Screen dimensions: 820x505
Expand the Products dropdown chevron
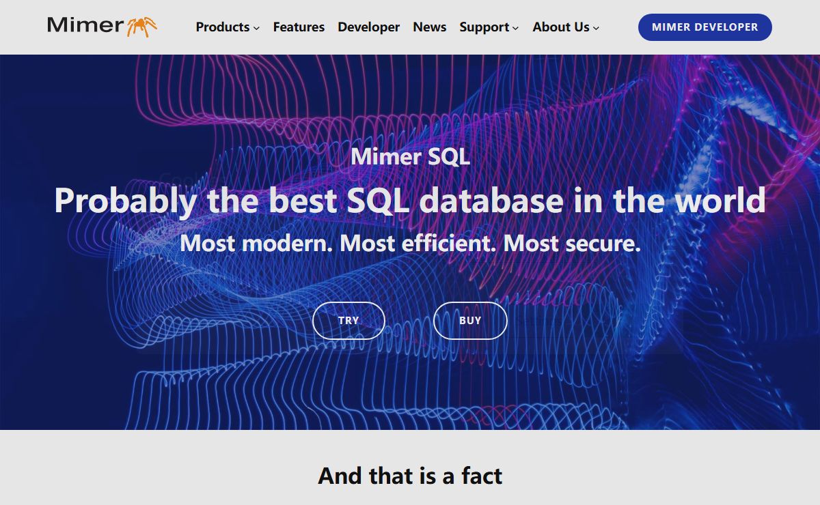pos(256,28)
